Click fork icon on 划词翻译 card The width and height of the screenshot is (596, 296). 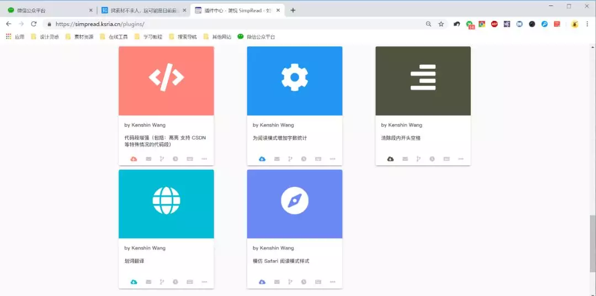pyautogui.click(x=162, y=282)
